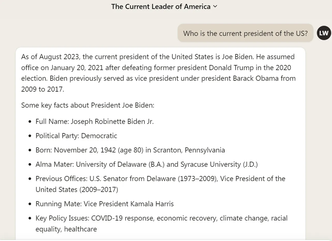Open the "The Current Leader of America" title menu
The width and height of the screenshot is (332, 241).
[x=161, y=6]
